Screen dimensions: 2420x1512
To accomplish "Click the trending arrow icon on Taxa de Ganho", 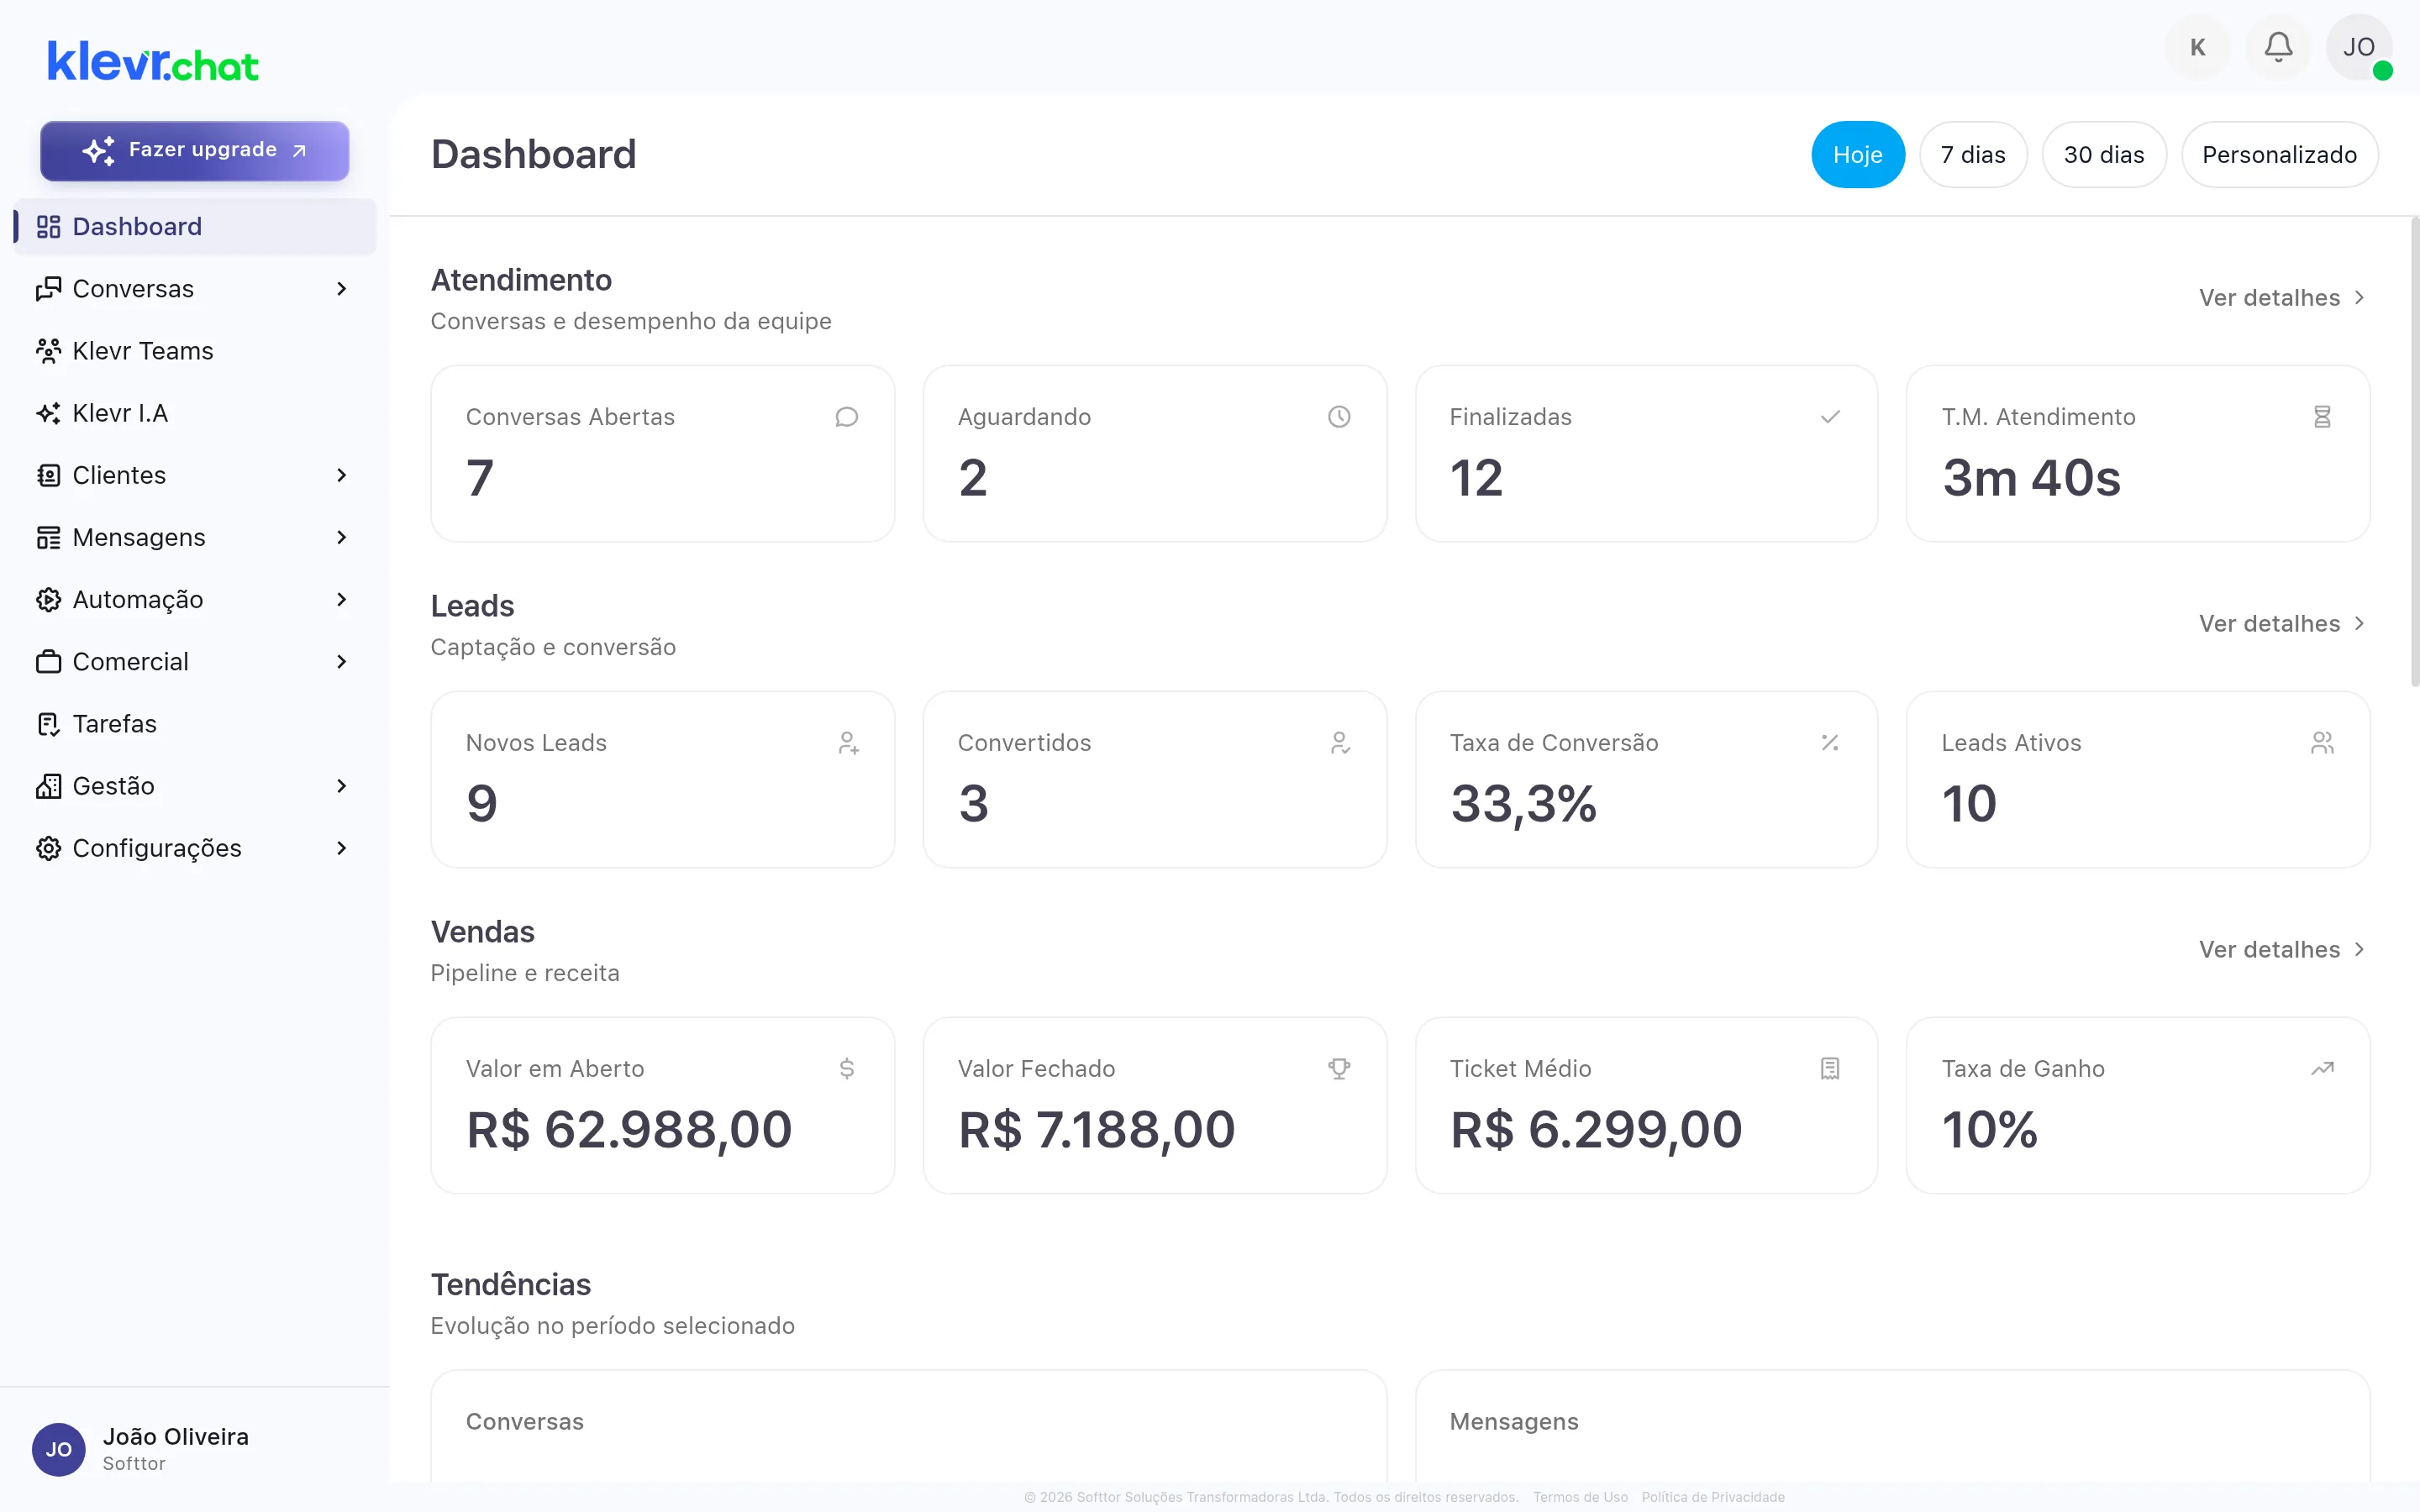I will [2322, 1069].
